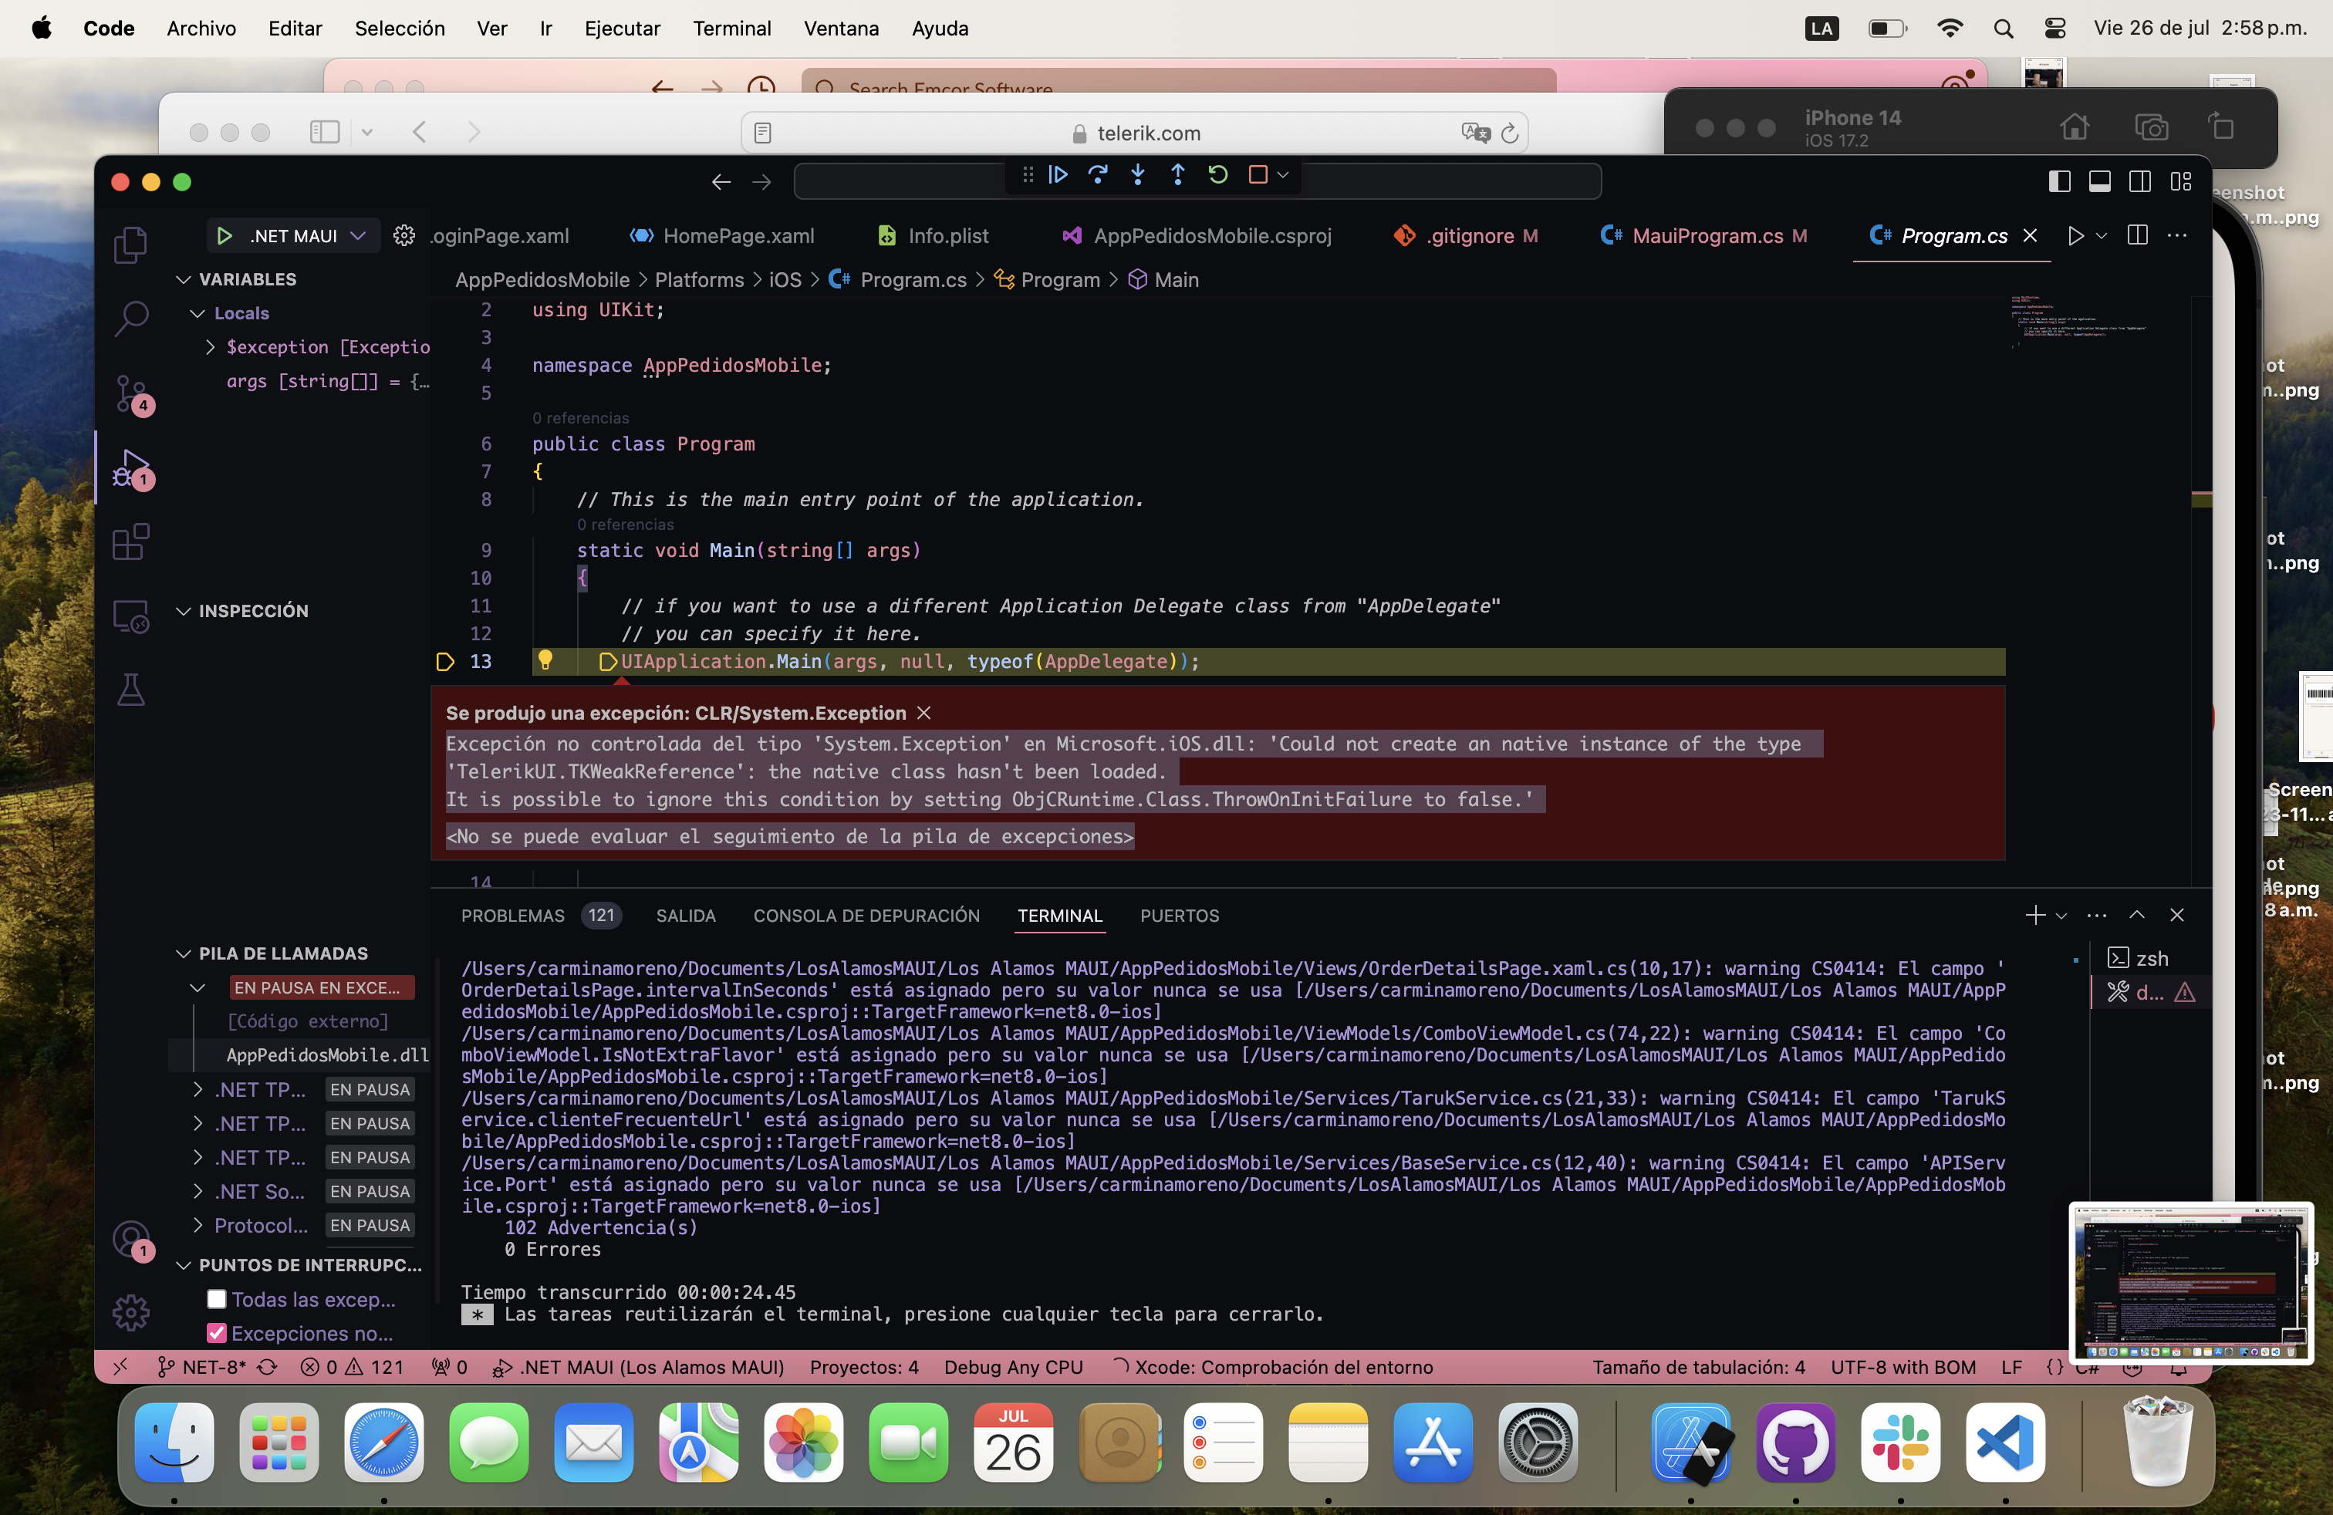The width and height of the screenshot is (2333, 1515).
Task: Click the Debug Any CPU status item
Action: click(x=1013, y=1367)
